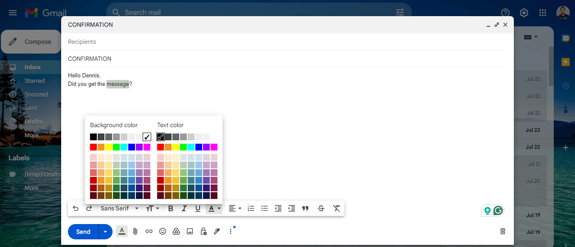Screen dimensions: 575x247
Task: Increase indent of the text
Action: [x=292, y=208]
